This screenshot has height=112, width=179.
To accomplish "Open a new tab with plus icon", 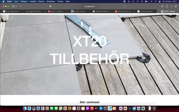I will pyautogui.click(x=171, y=6).
